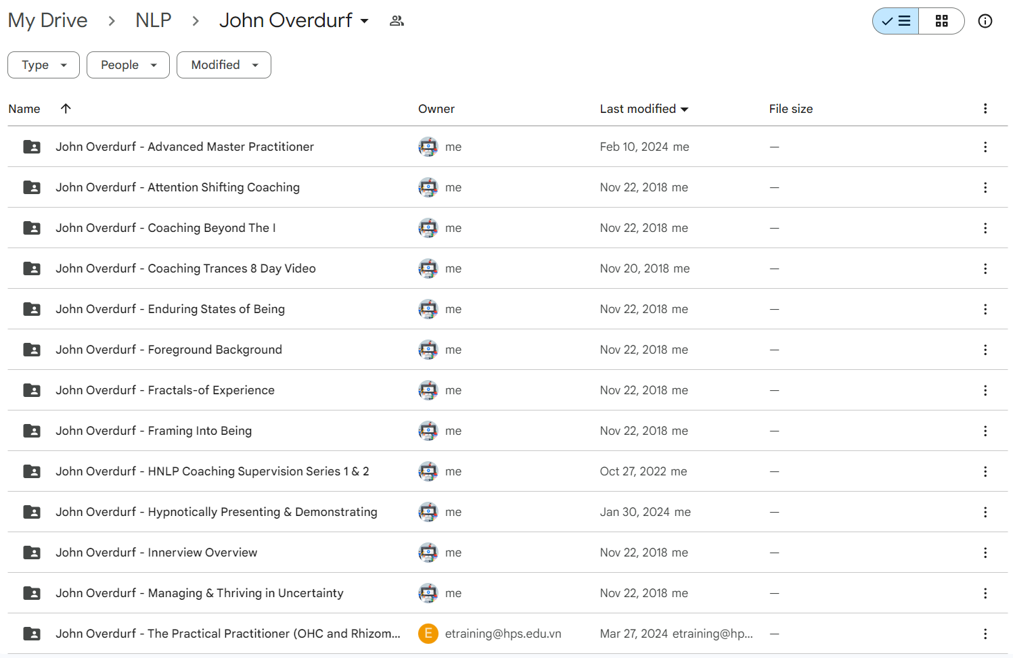Click the Jan 30, 2024 modified date

point(635,512)
